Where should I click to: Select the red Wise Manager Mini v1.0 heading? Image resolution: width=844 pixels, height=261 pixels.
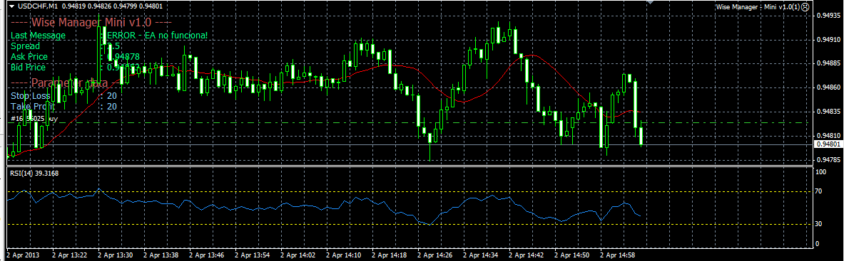click(x=91, y=23)
